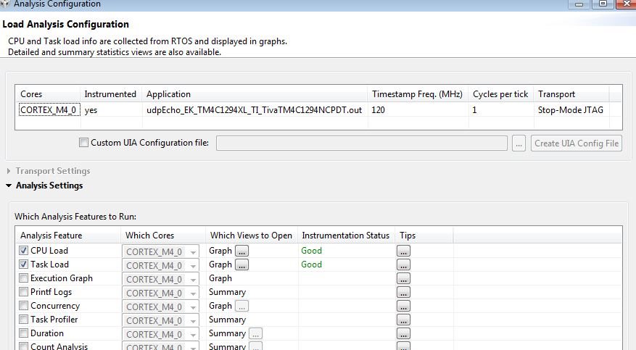Open view options button for Concurrency graph
The image size is (636, 350).
(x=241, y=306)
